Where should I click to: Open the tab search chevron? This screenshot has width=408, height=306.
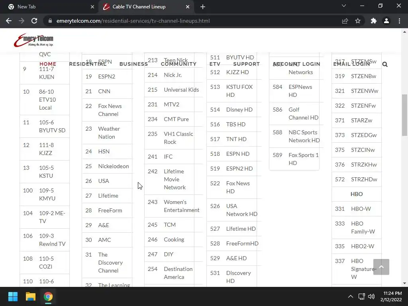[344, 6]
